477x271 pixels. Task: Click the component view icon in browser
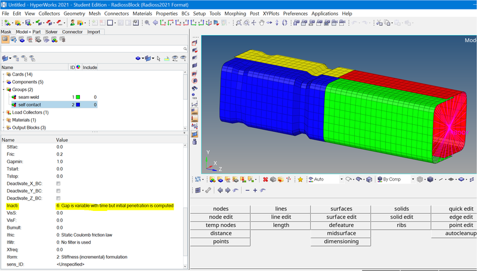[21, 40]
